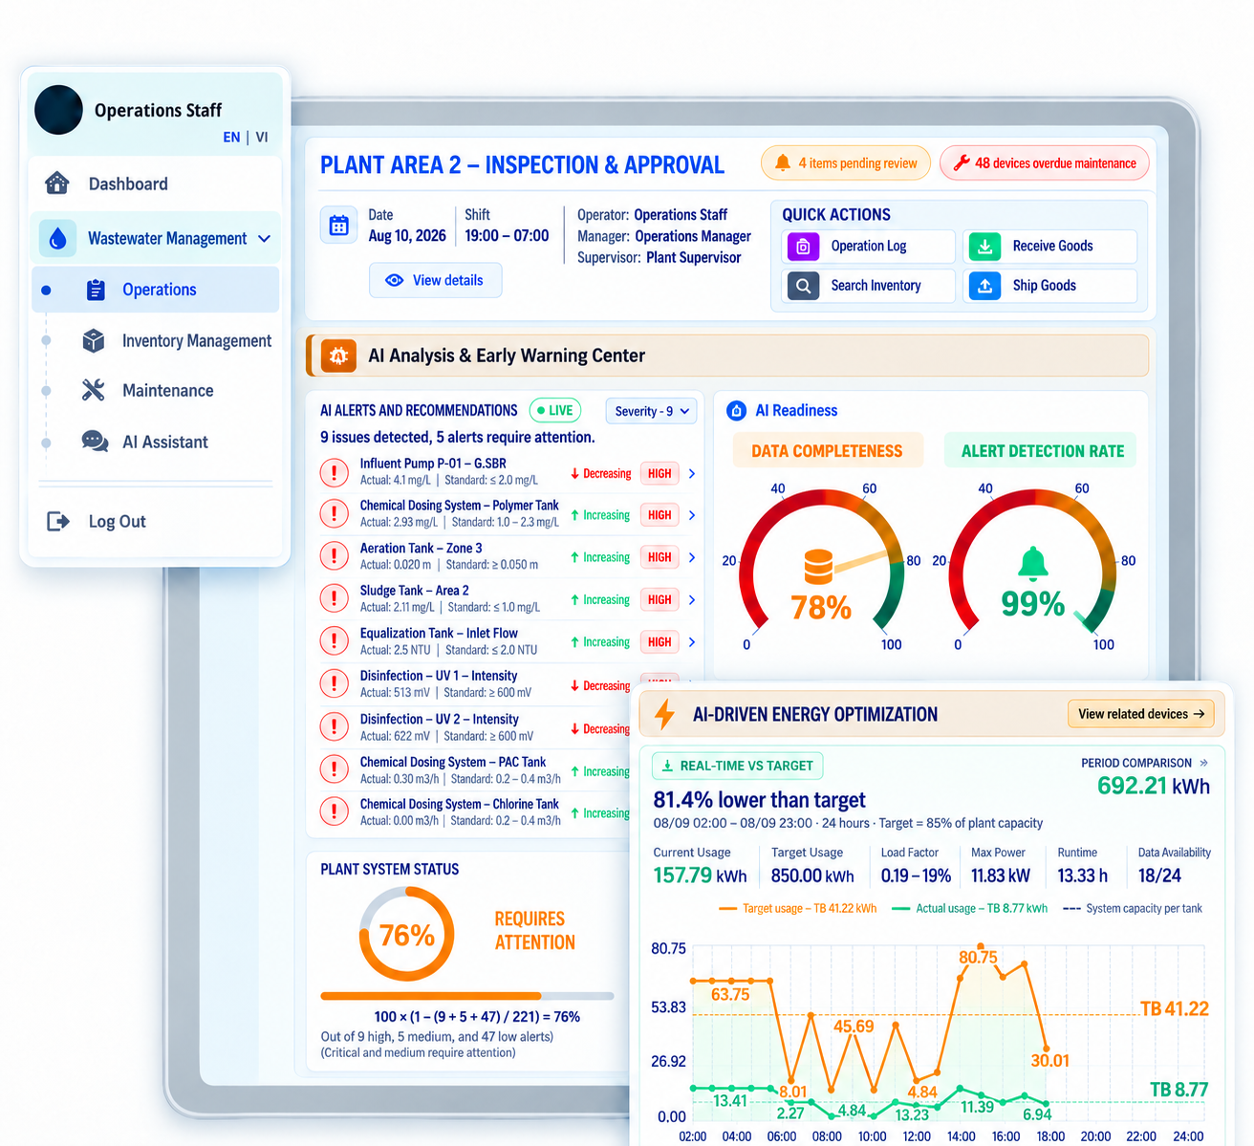This screenshot has height=1146, width=1254.
Task: Click the plant status progress bar
Action: [x=467, y=996]
